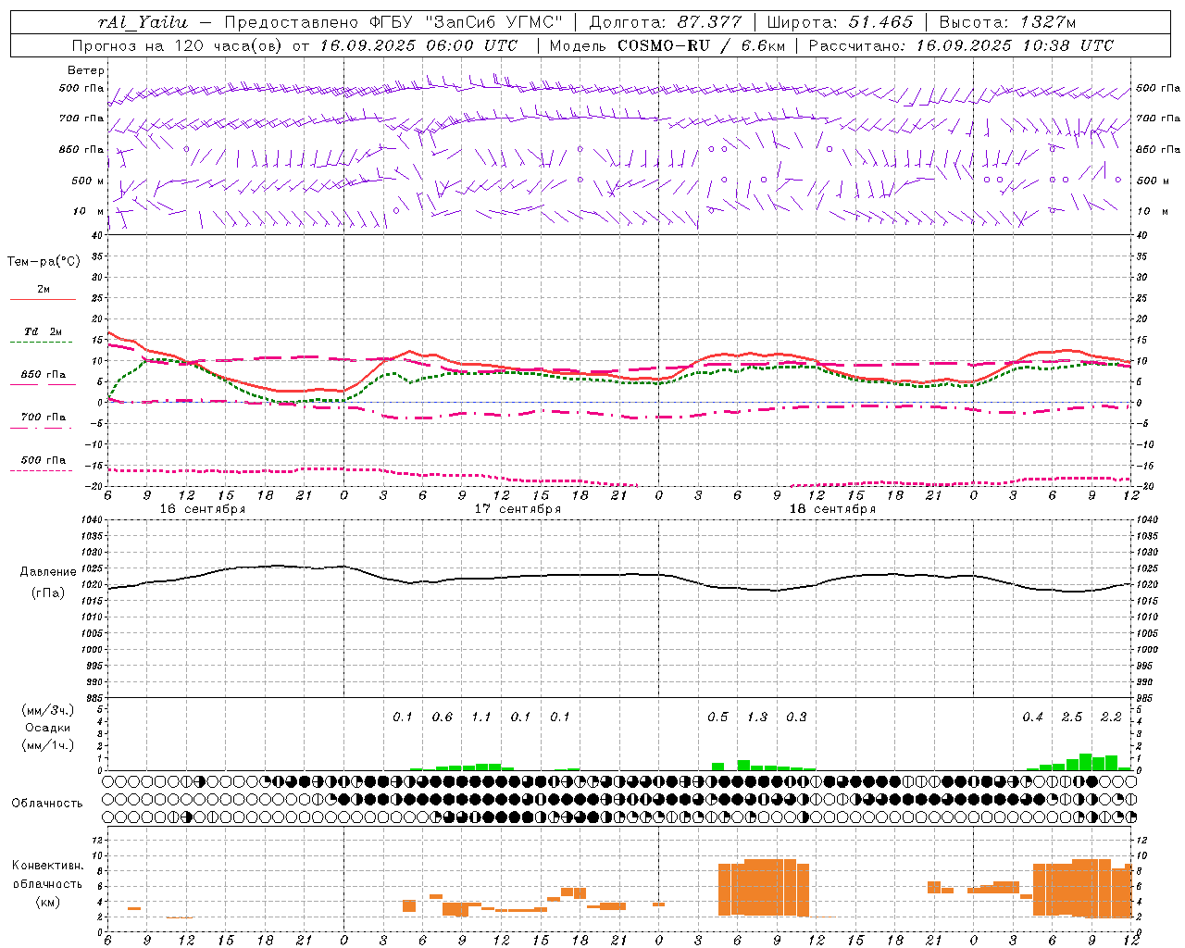Click the 2.2 precipitation value
Image resolution: width=1185 pixels, height=948 pixels.
(x=1111, y=717)
